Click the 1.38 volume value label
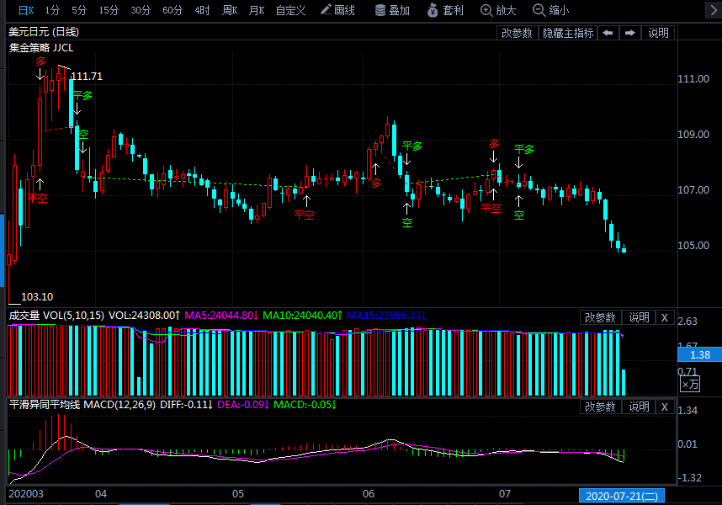Image resolution: width=722 pixels, height=505 pixels. (700, 355)
